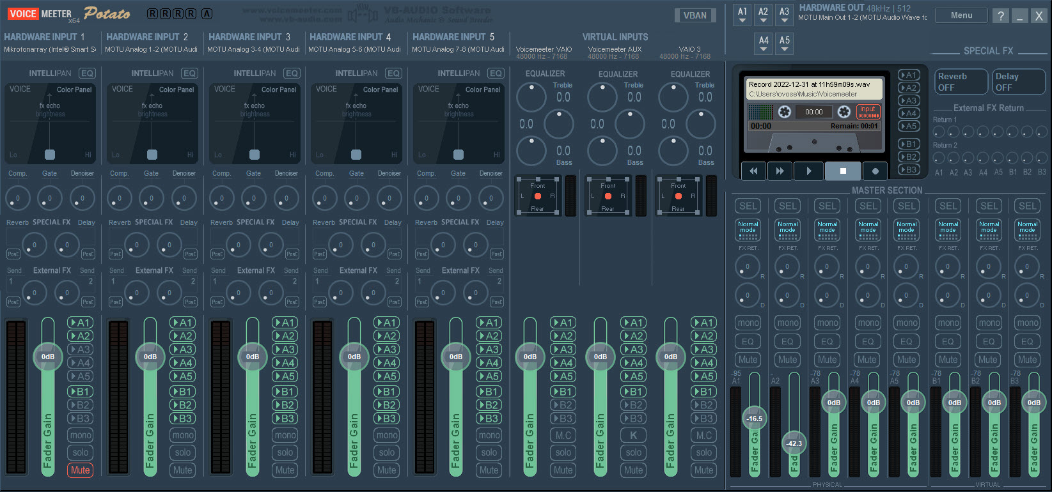Rewind the cassette recorder
The image size is (1052, 492).
pos(754,171)
